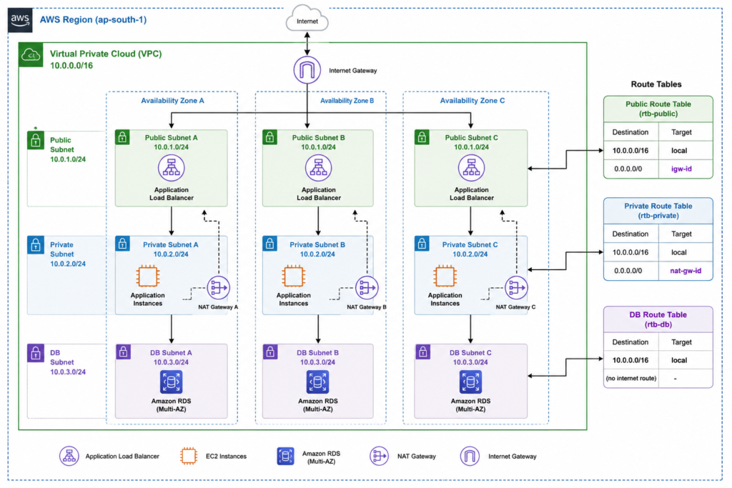Click the NAT Gateway B icon
This screenshot has height=488, width=732.
367,288
